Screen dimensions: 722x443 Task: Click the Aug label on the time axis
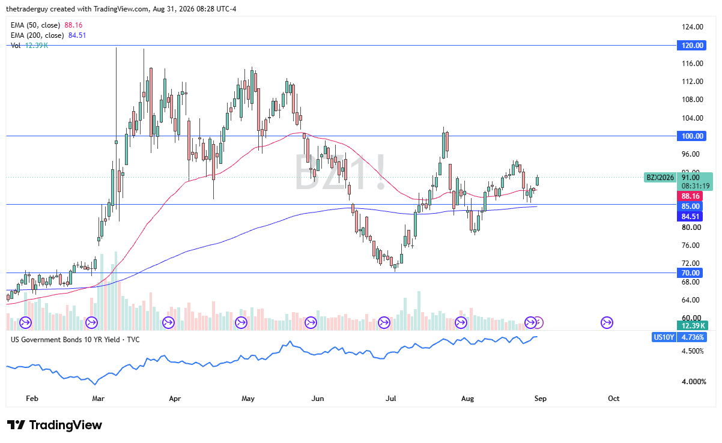(468, 398)
